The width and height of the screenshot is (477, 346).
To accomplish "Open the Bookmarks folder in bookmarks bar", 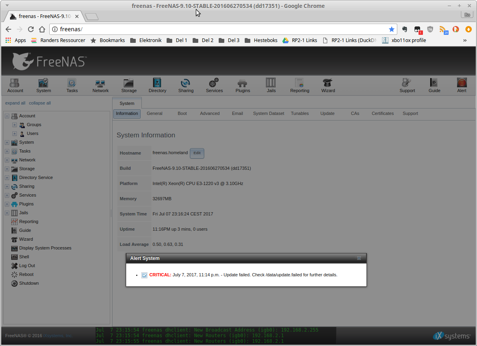I will pyautogui.click(x=108, y=40).
